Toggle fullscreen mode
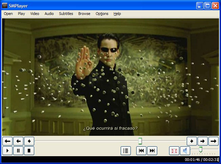Image resolution: width=221 pixels, height=164 pixels. click(174, 151)
